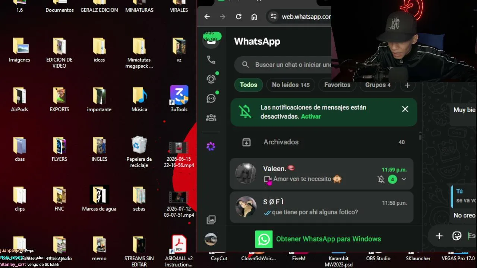Click the OBS Studio desktop label
The height and width of the screenshot is (268, 477).
[x=378, y=258]
